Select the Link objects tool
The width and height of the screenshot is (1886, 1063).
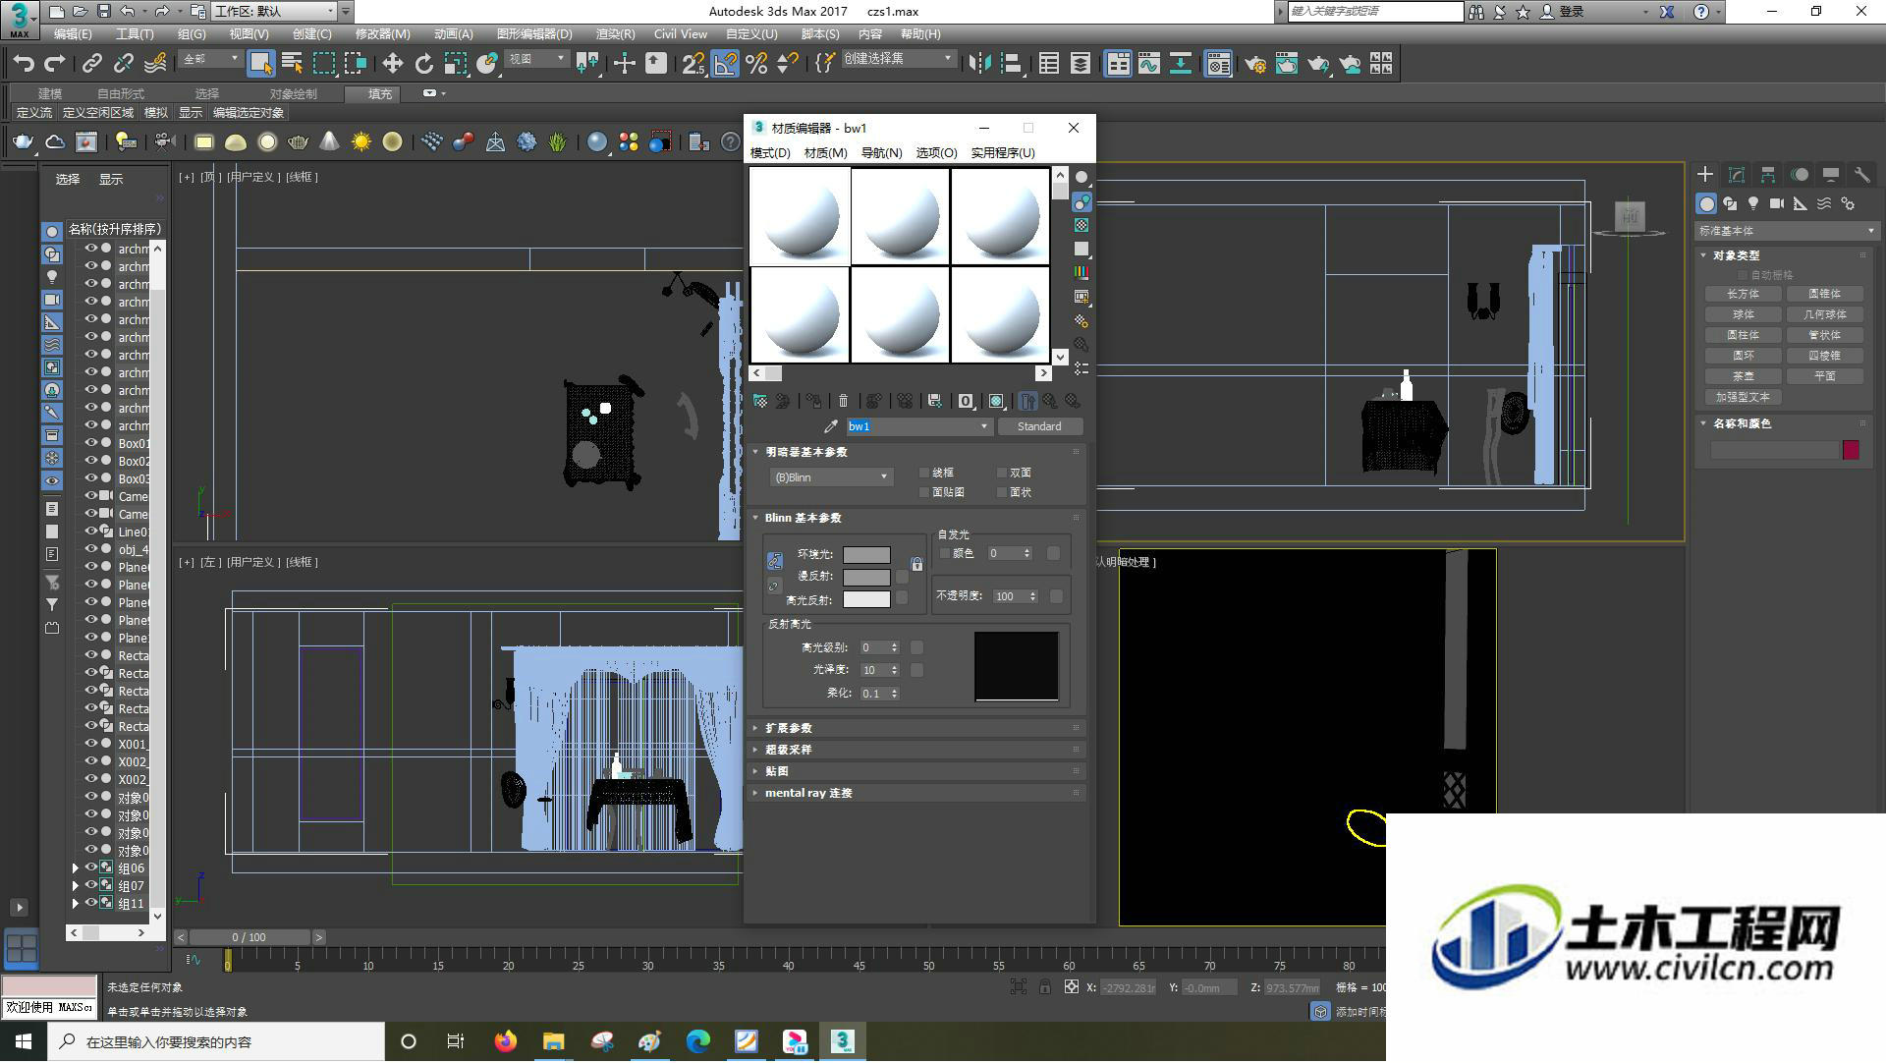coord(91,64)
